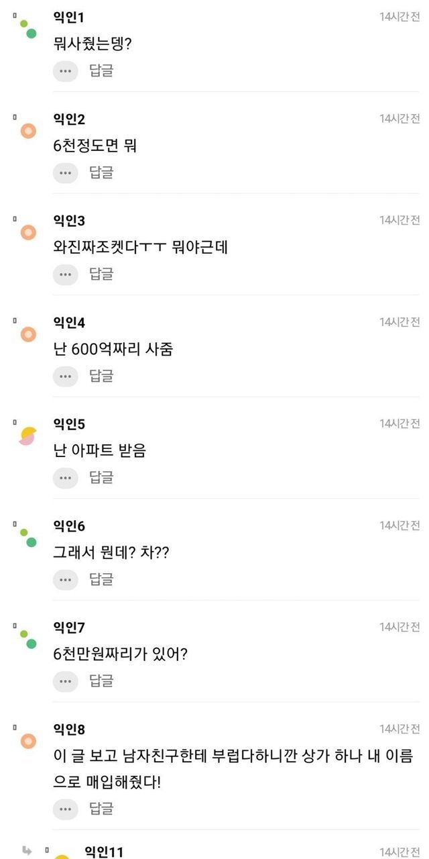Open more options for 익인4's comment
This screenshot has height=859, width=429.
65,376
